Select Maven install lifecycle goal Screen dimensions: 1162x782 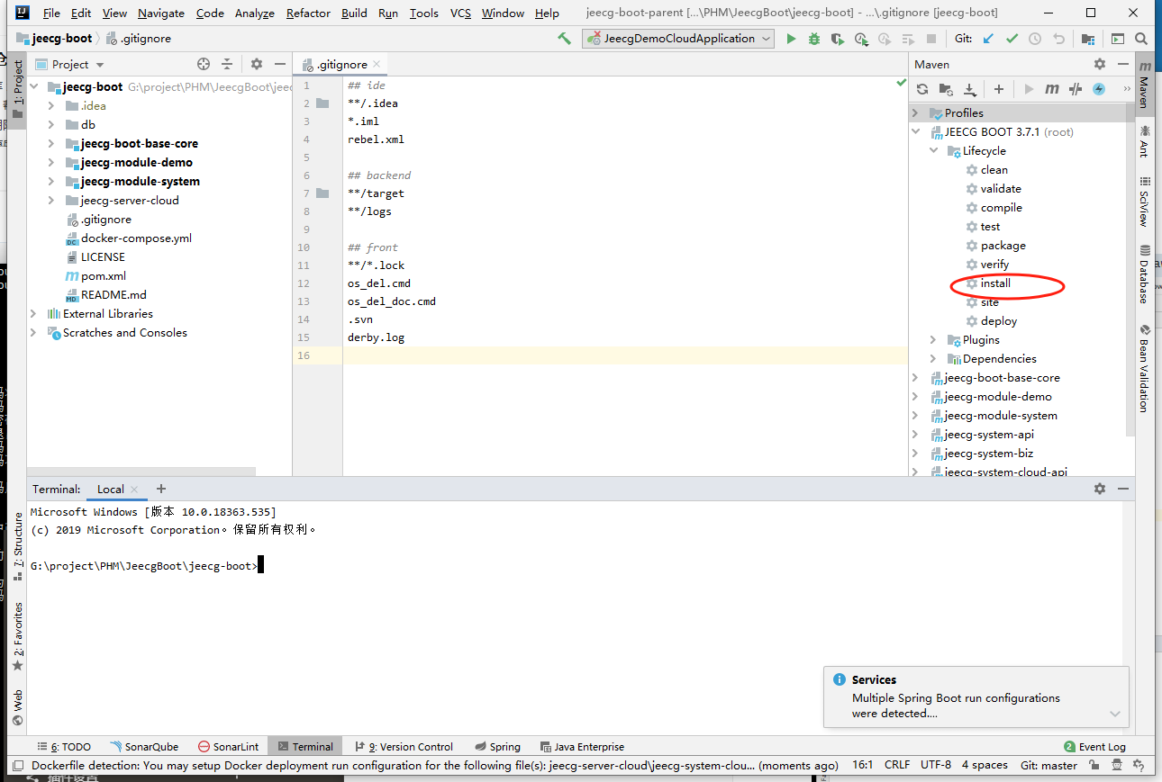click(x=995, y=283)
